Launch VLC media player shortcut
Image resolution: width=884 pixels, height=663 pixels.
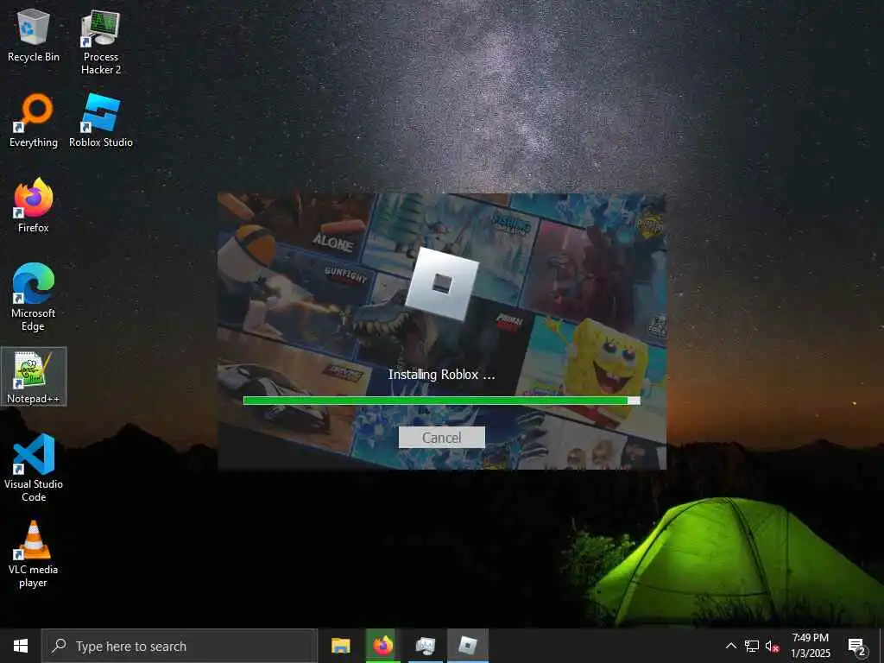pos(34,553)
